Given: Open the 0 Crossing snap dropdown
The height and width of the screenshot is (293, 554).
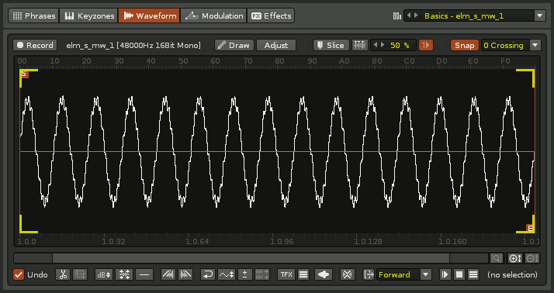Looking at the screenshot, I should click(511, 45).
